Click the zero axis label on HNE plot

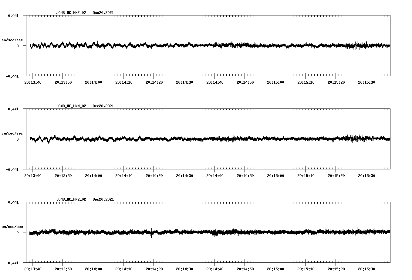pyautogui.click(x=18, y=46)
